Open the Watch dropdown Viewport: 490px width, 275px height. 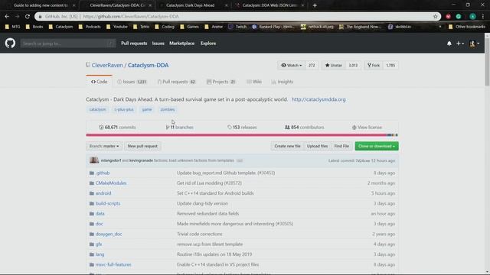pos(291,65)
